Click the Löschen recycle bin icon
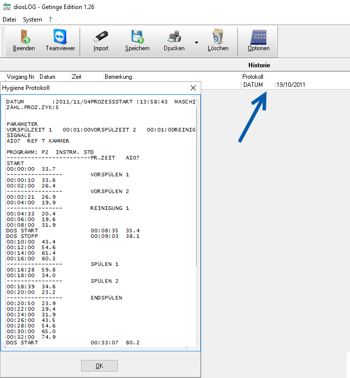 coord(218,37)
